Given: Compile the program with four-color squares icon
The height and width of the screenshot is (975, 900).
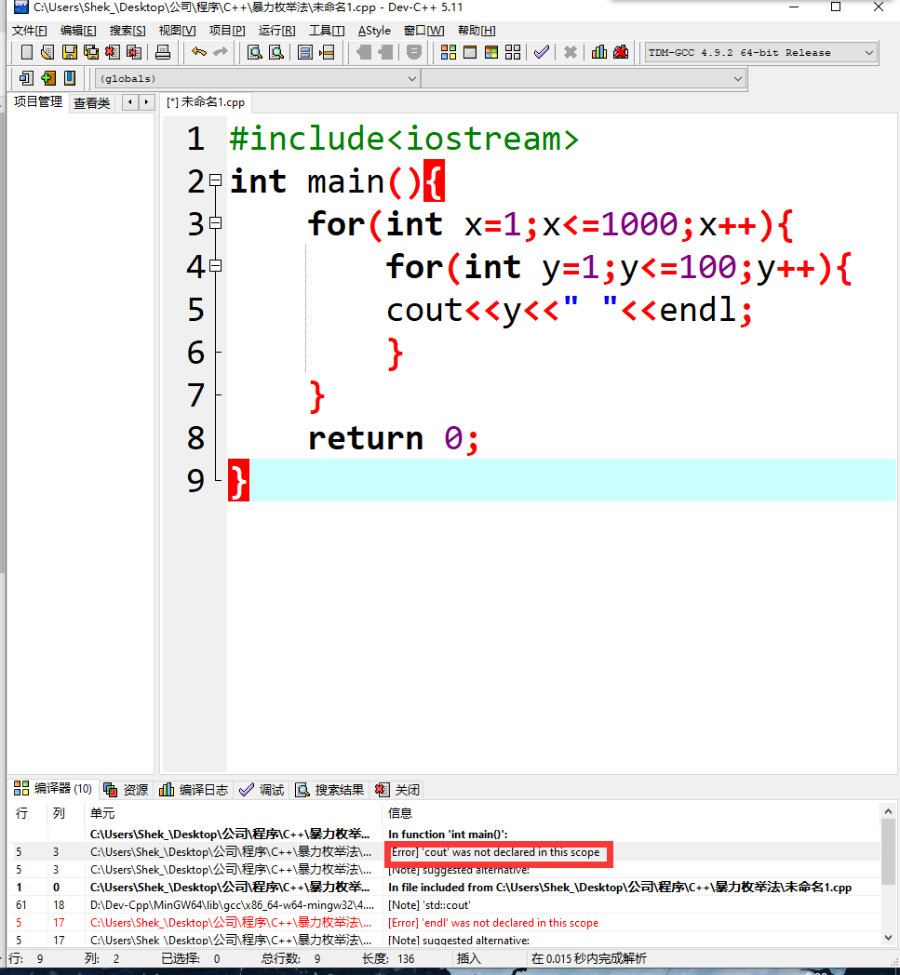Looking at the screenshot, I should tap(449, 53).
